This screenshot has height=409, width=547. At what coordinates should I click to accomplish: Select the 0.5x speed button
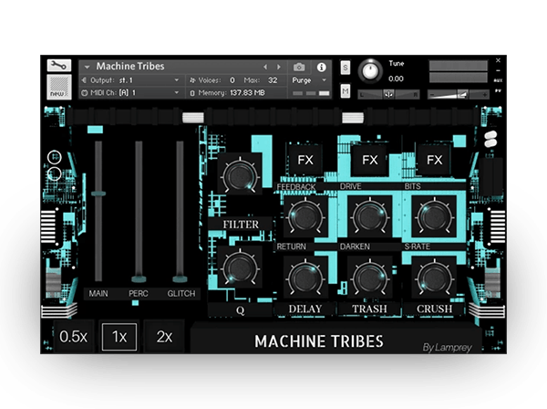[x=73, y=337]
